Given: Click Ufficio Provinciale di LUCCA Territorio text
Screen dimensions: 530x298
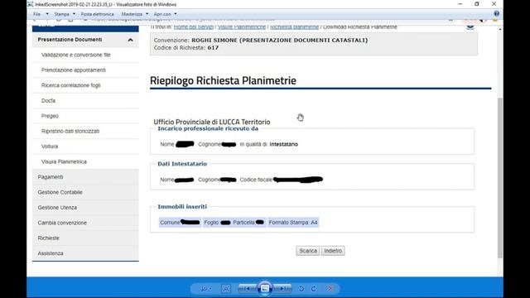Looking at the screenshot, I should pyautogui.click(x=212, y=122).
